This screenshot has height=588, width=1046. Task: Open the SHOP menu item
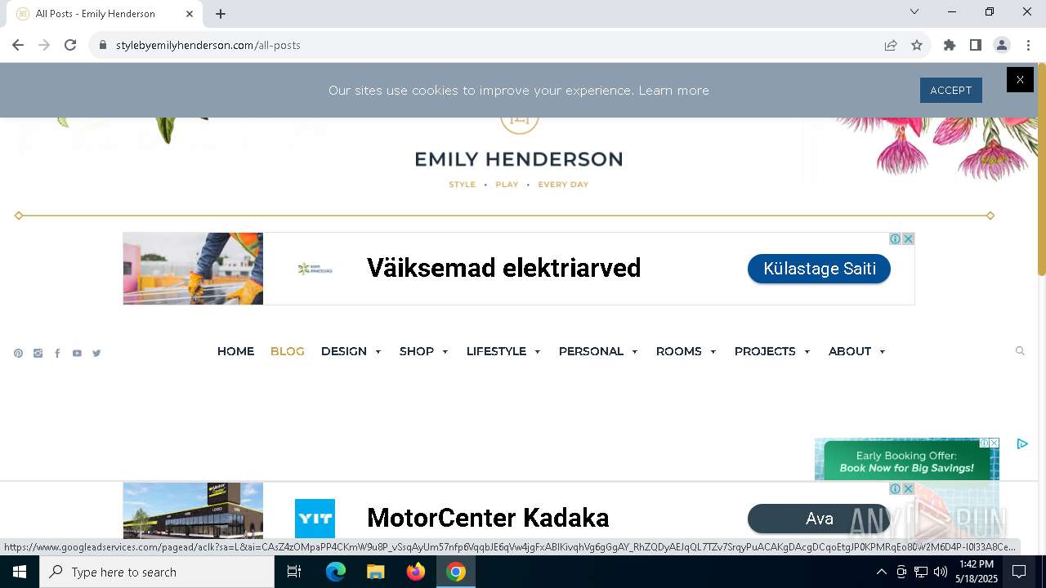(x=417, y=351)
